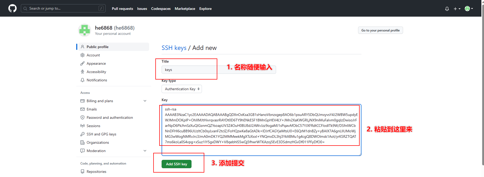Click the Account gear icon
This screenshot has width=484, height=177.
tap(82, 55)
